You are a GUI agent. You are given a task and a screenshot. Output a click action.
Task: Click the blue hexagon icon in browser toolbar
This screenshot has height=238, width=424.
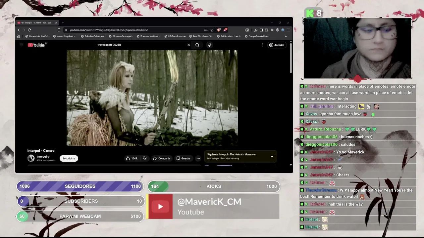283,30
